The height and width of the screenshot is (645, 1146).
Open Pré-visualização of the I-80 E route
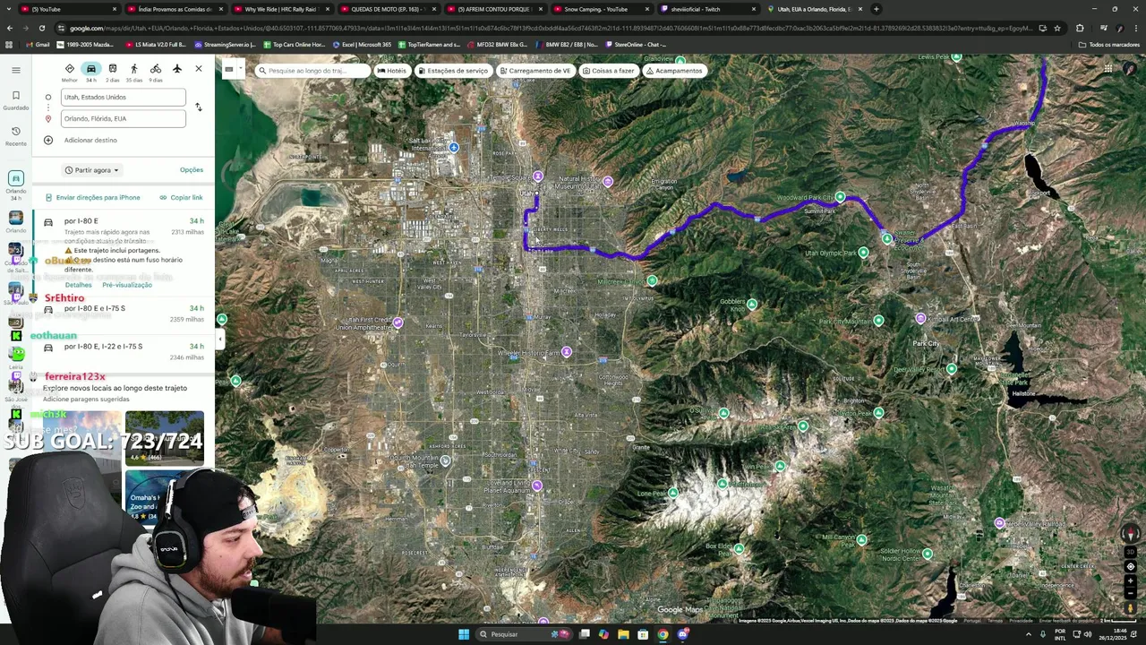(127, 285)
